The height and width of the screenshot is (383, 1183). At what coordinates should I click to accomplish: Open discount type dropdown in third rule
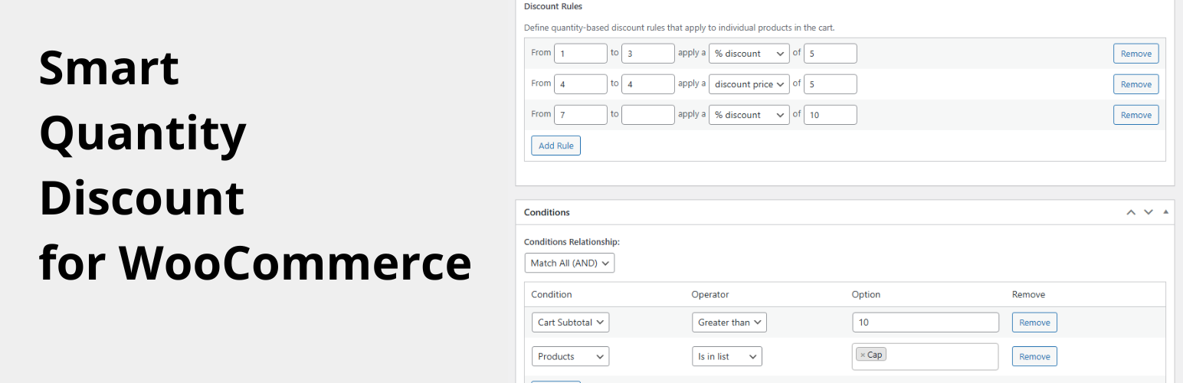749,115
